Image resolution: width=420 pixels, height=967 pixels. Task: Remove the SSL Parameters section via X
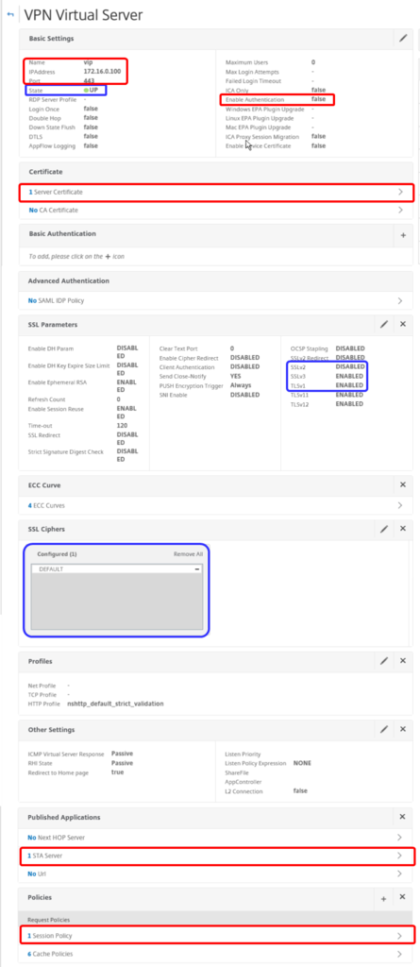(x=403, y=324)
